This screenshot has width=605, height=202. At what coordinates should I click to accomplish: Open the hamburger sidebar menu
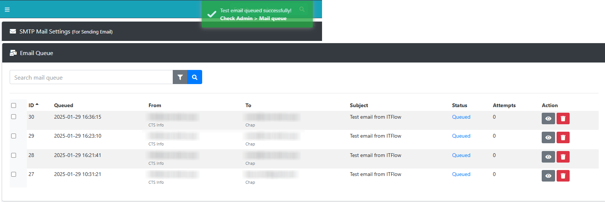[x=7, y=10]
